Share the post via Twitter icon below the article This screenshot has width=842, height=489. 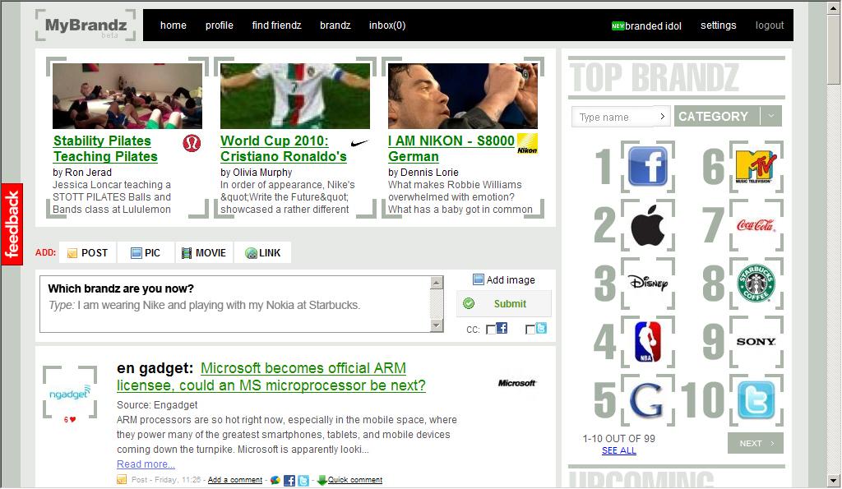pos(303,481)
